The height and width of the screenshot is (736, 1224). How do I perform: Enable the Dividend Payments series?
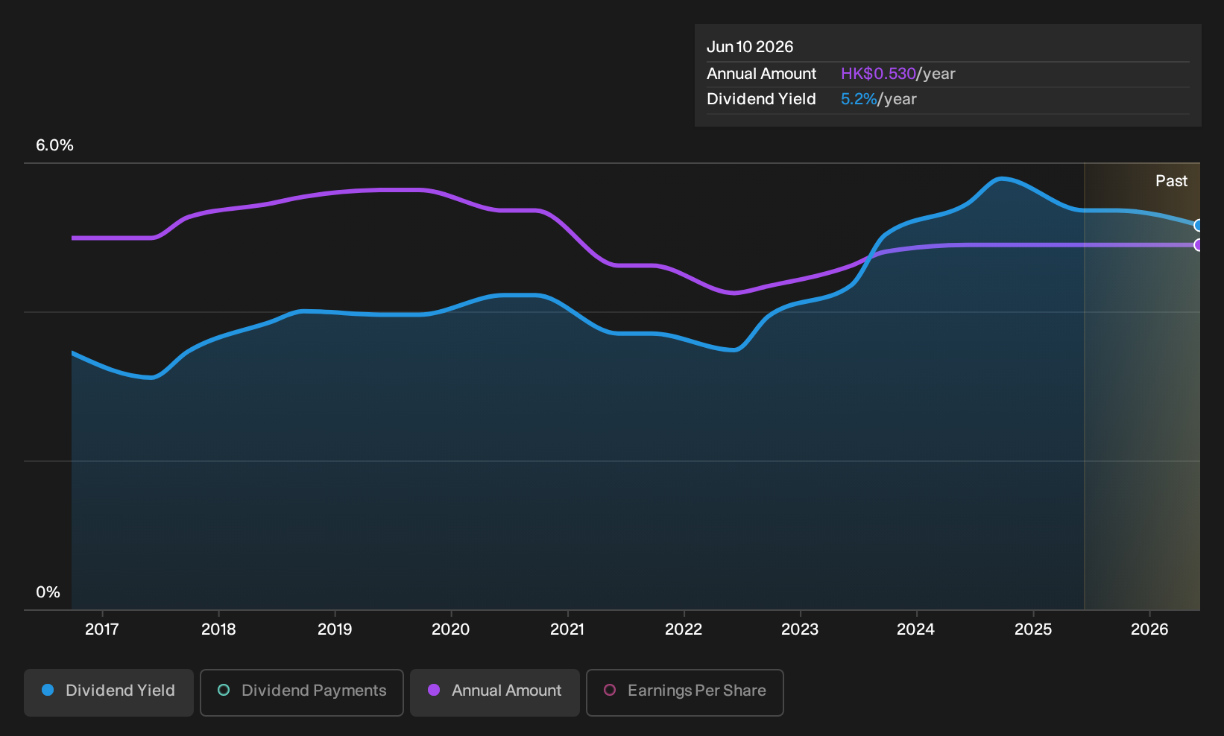(302, 692)
